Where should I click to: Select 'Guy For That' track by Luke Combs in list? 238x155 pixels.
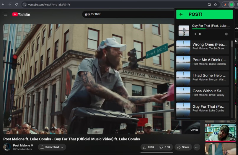pyautogui.click(x=203, y=109)
